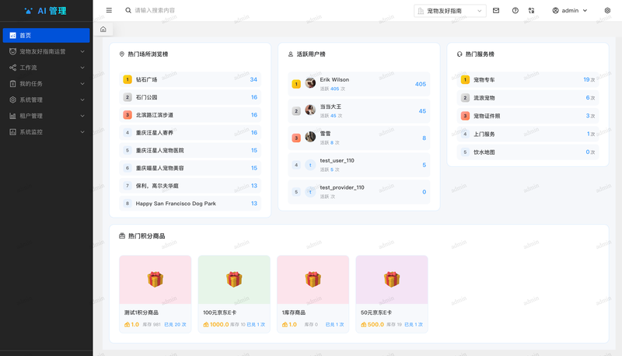Viewport: 622px width, 356px height.
Task: Open 我的任务 sidebar item
Action: (x=47, y=84)
